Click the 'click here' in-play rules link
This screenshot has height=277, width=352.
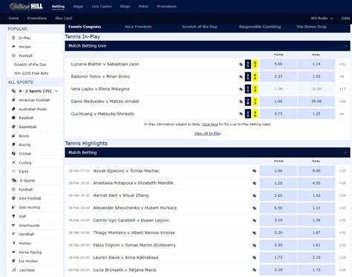[x=210, y=124]
